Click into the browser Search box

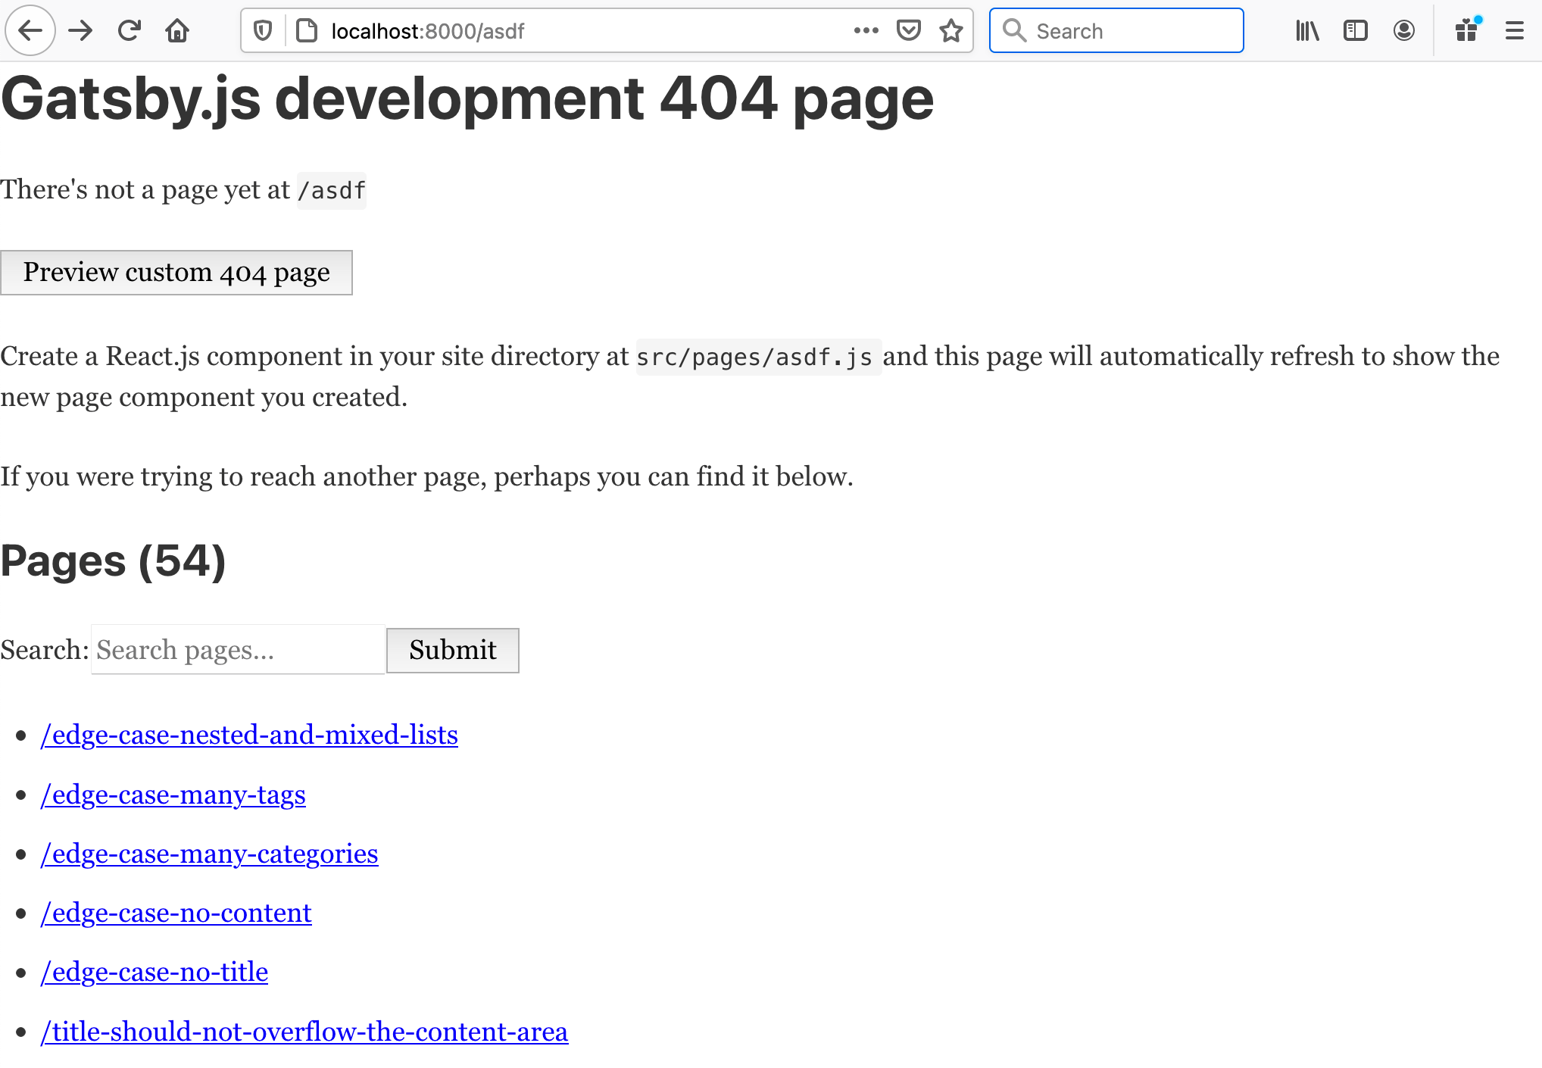coord(1116,30)
